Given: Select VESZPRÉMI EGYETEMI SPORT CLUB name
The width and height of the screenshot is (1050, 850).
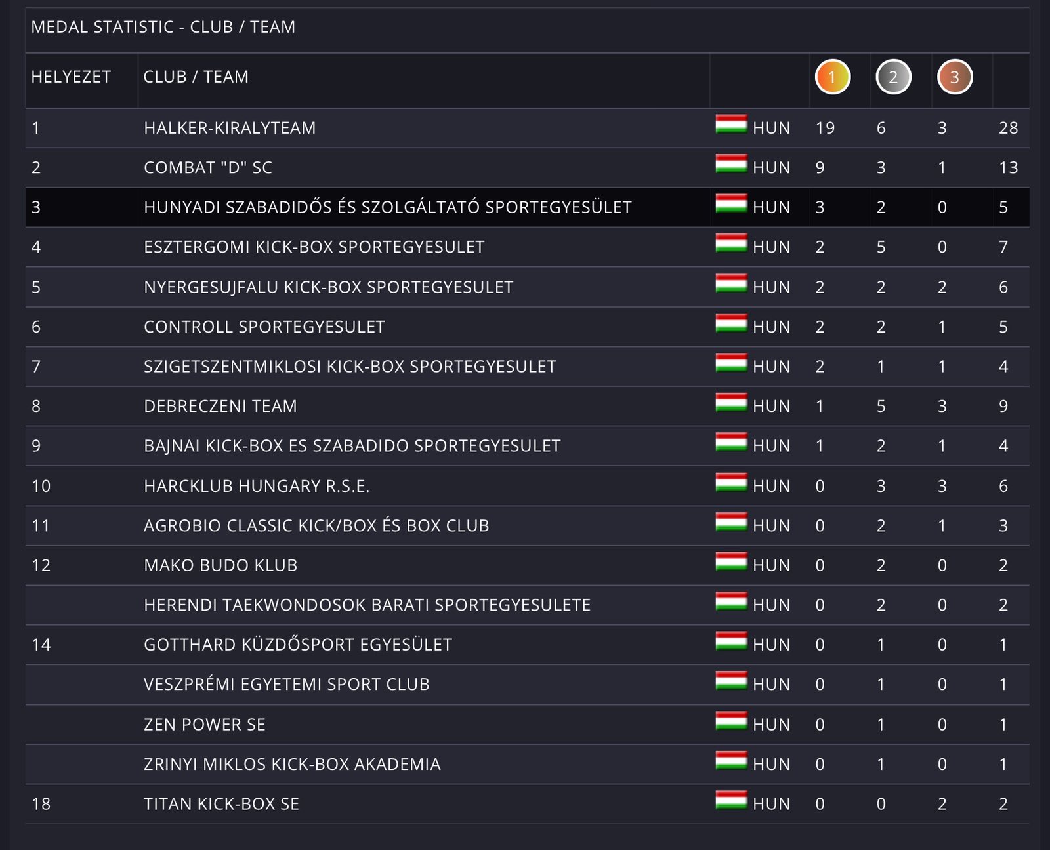Looking at the screenshot, I should [286, 685].
